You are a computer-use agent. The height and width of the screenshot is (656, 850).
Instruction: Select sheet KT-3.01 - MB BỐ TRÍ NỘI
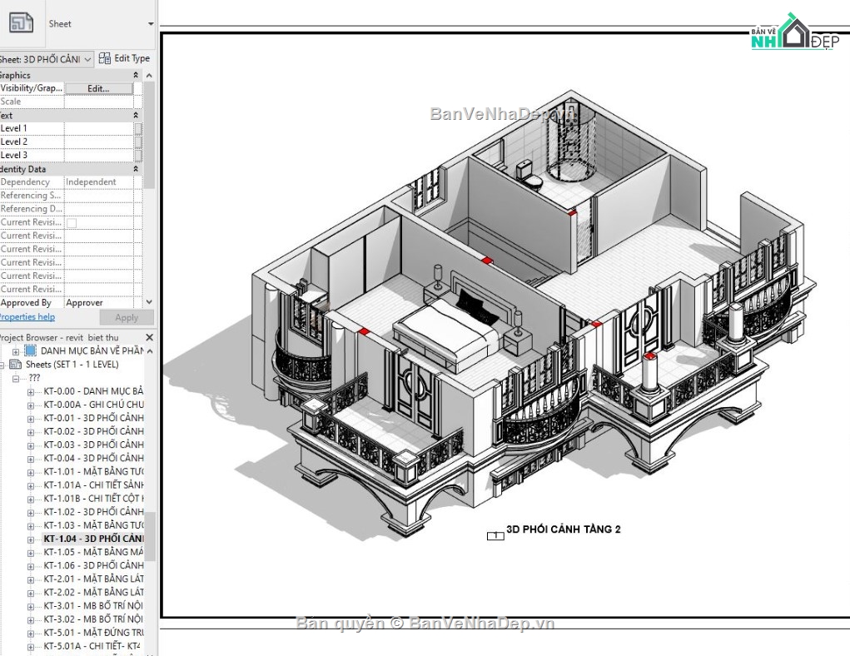point(94,605)
